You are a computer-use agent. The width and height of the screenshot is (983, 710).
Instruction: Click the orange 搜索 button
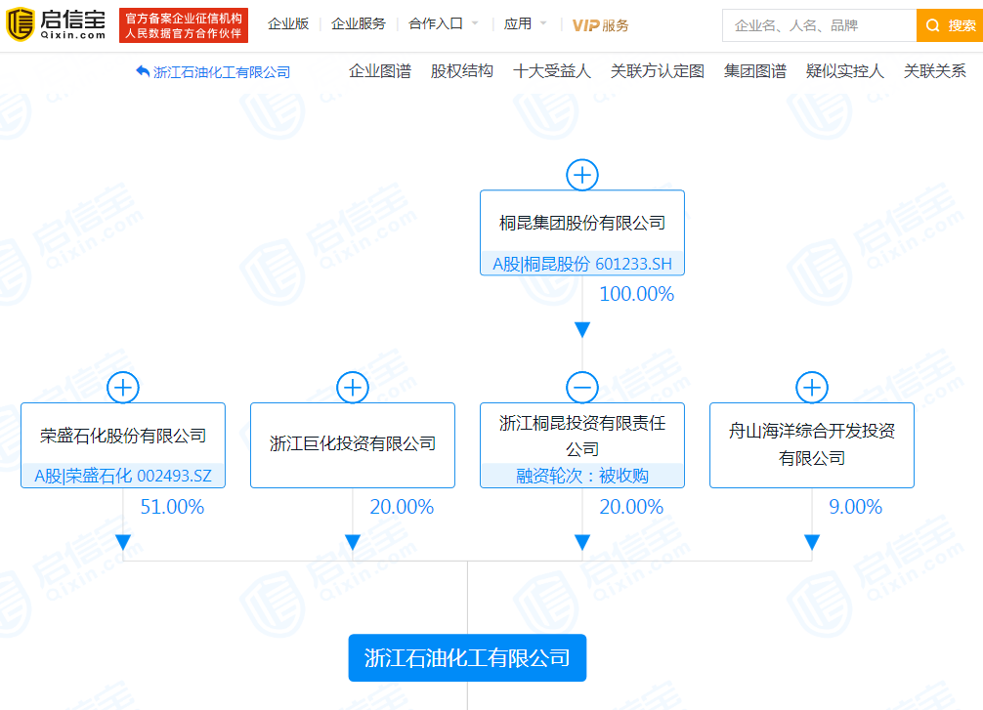950,25
